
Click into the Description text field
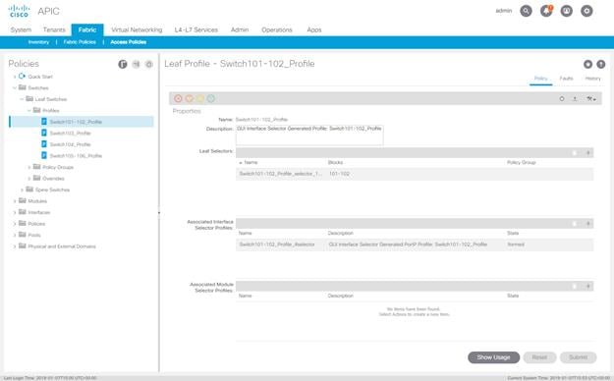309,136
